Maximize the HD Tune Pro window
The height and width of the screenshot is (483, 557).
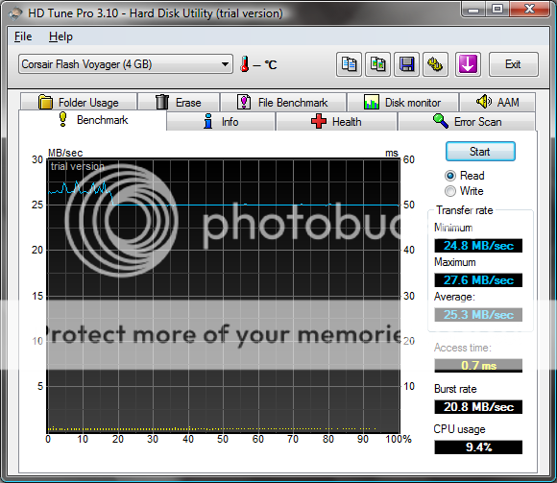(x=497, y=9)
